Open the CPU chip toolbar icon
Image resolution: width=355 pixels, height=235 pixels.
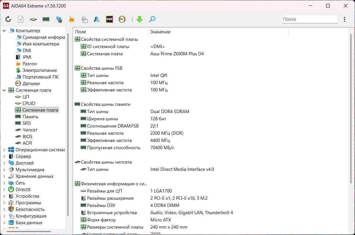[x=33, y=20]
